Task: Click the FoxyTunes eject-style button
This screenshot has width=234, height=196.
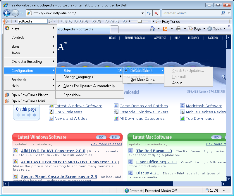Action: click(106, 21)
